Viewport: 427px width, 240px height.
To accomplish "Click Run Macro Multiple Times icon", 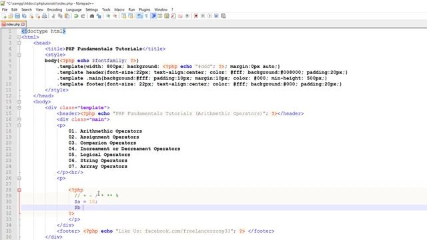I will 216,16.
